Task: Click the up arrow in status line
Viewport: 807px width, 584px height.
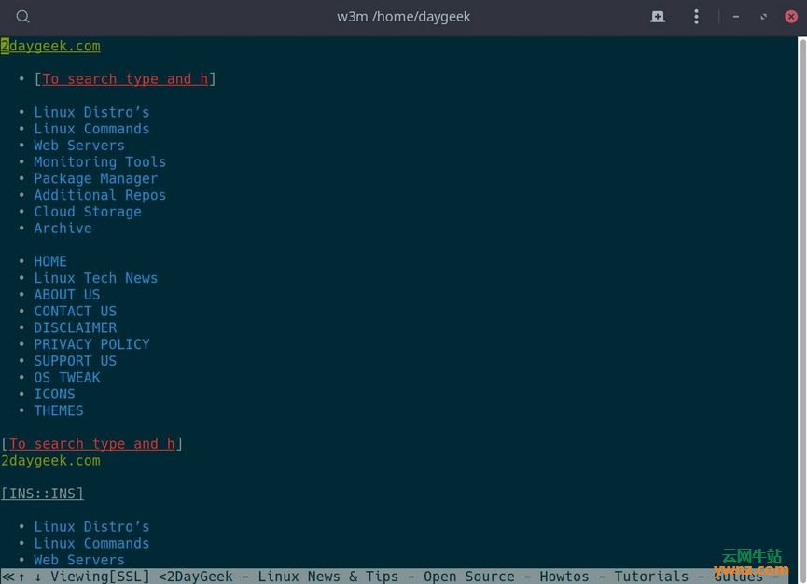Action: 21,577
